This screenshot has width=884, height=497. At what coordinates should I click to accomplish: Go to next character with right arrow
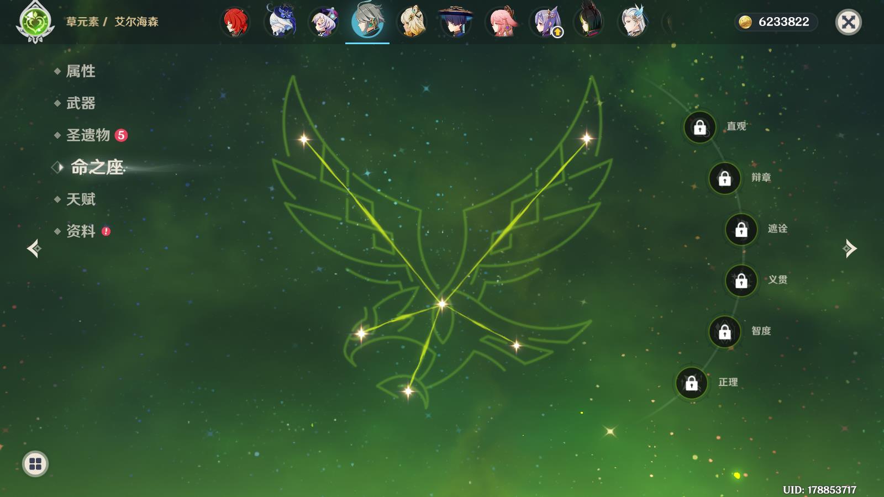pyautogui.click(x=850, y=248)
